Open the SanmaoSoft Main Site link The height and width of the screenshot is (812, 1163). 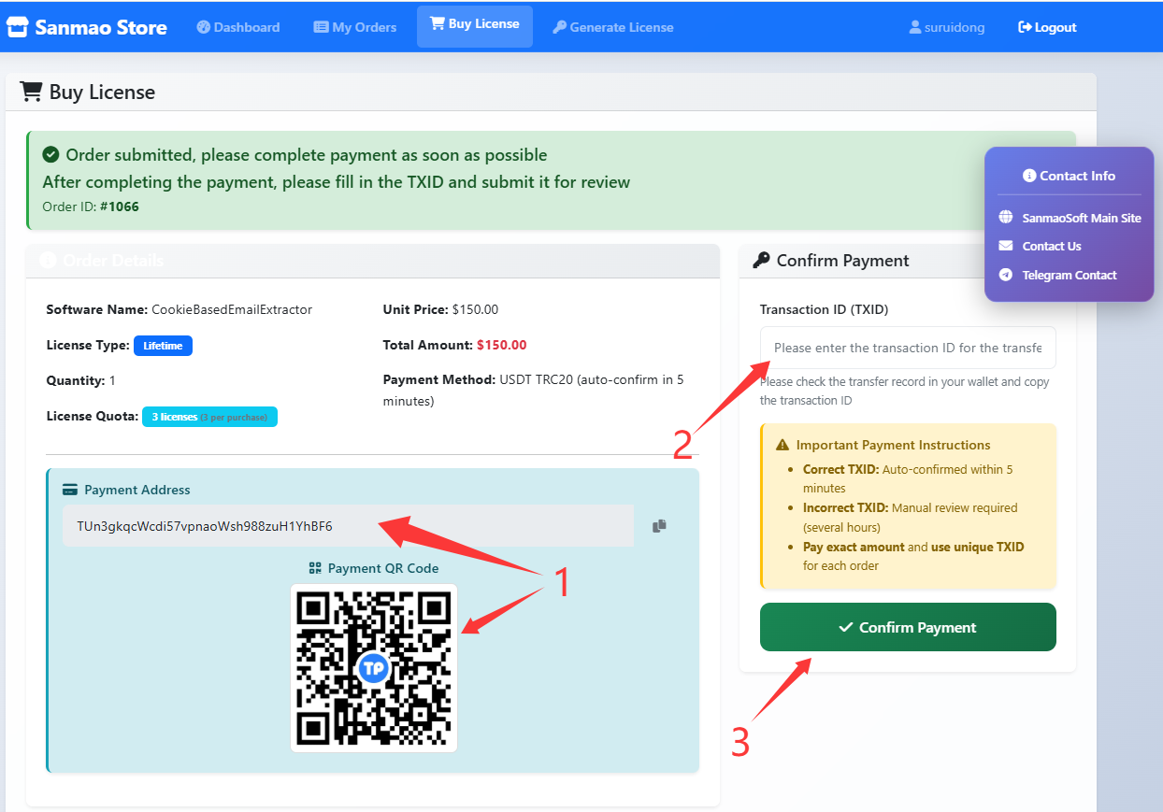(x=1081, y=218)
